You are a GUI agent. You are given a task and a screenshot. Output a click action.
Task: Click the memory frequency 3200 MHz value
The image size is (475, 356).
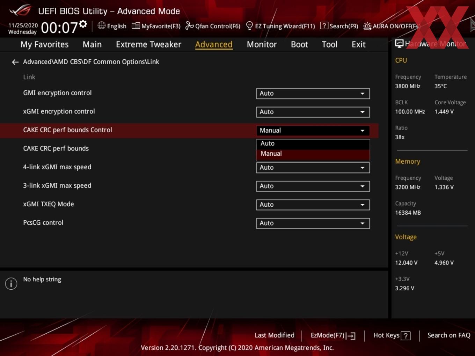(408, 187)
